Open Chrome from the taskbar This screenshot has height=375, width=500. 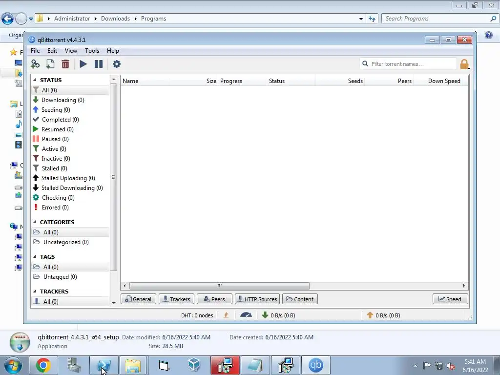pyautogui.click(x=43, y=365)
